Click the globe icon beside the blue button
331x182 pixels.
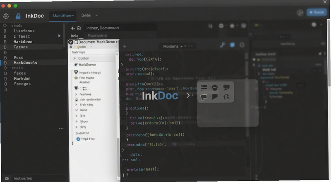pos(300,13)
